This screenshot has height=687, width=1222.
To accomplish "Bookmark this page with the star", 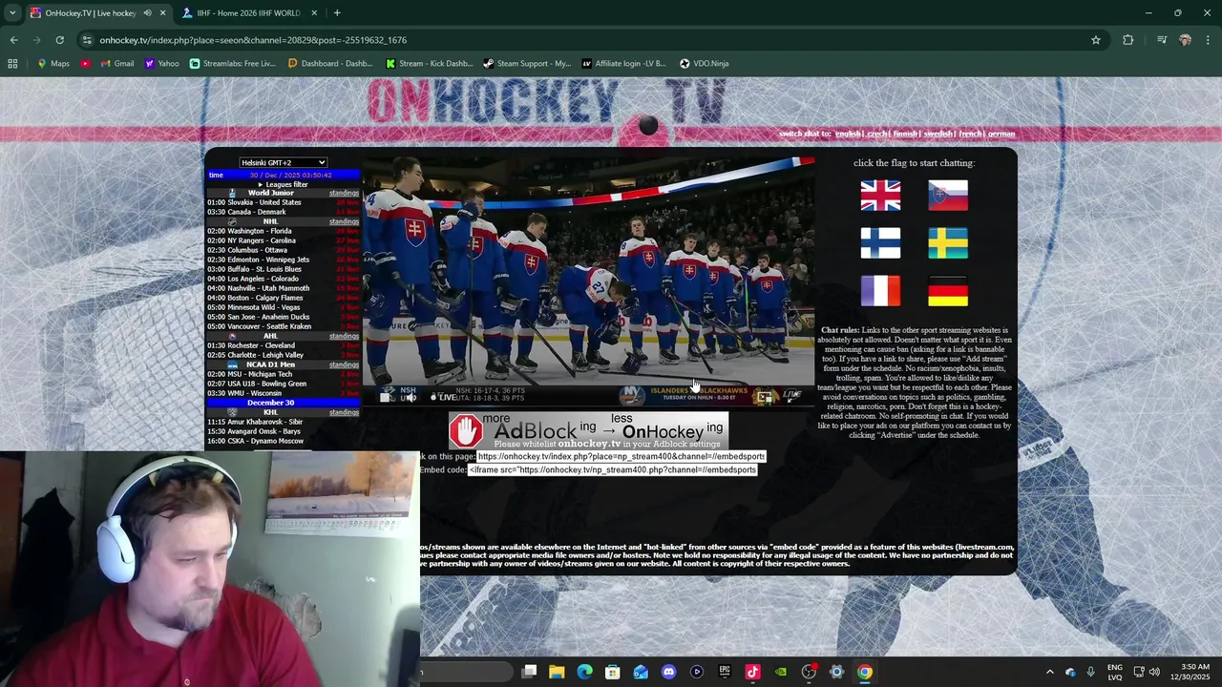I will tap(1096, 40).
